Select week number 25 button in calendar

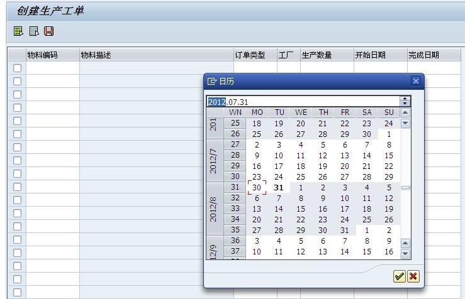235,123
